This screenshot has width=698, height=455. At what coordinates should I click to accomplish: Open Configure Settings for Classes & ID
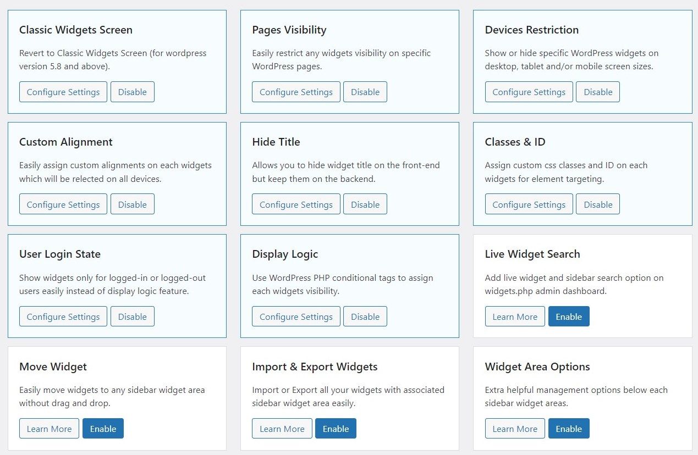click(x=528, y=204)
